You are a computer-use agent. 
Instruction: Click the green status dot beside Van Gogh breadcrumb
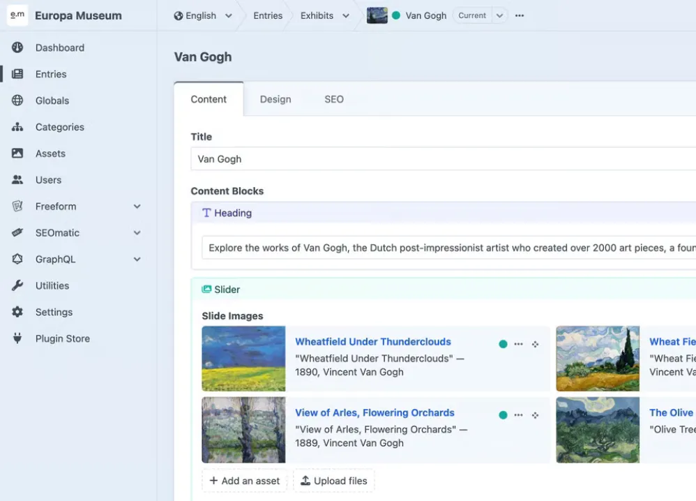pyautogui.click(x=396, y=15)
